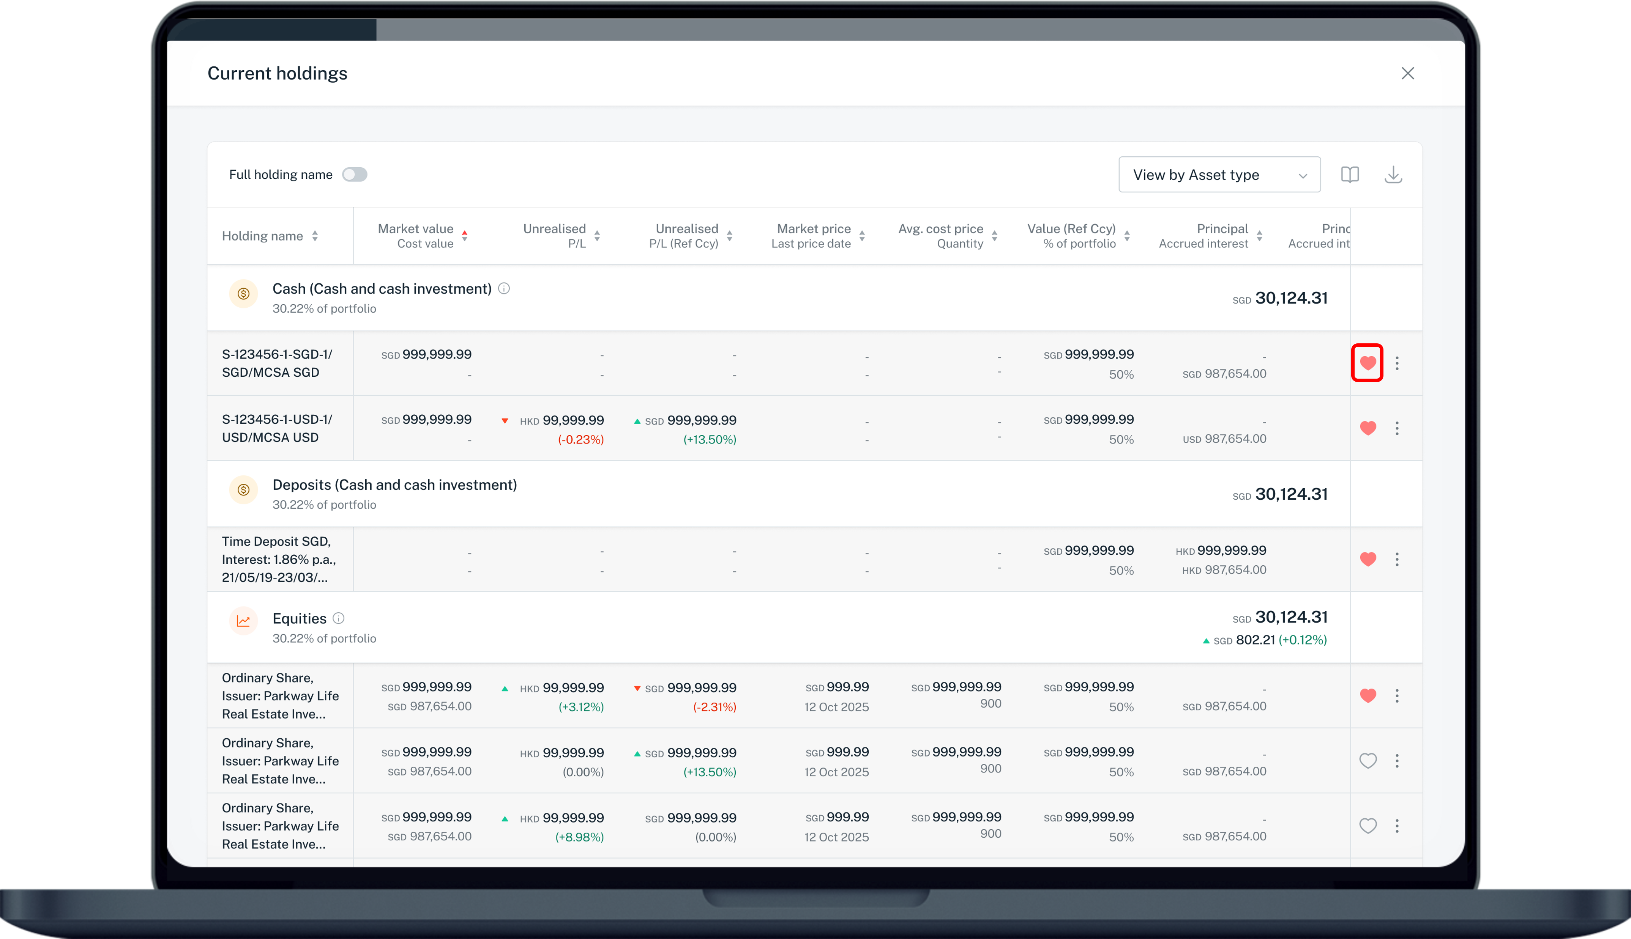Viewport: 1631px width, 939px height.
Task: Click the Equities chart category icon
Action: pyautogui.click(x=243, y=621)
